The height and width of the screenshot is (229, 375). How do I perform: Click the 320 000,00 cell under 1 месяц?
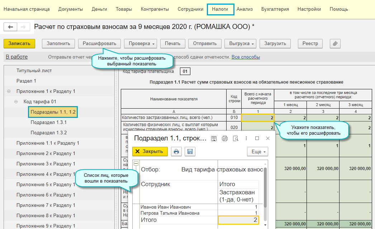pos(291,169)
